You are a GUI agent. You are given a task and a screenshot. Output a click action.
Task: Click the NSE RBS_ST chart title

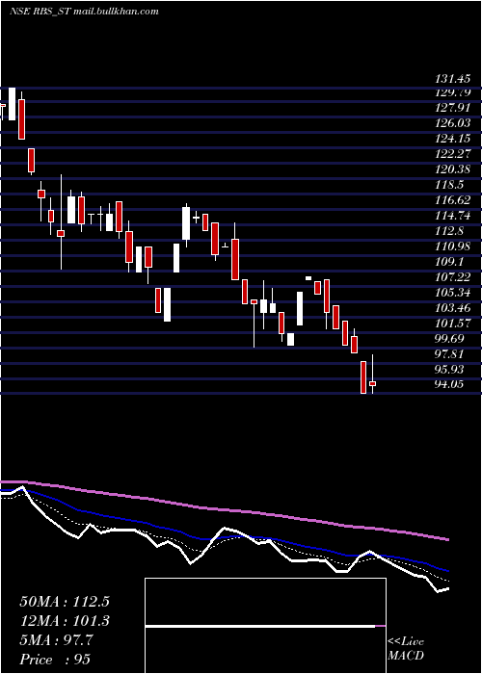84,12
